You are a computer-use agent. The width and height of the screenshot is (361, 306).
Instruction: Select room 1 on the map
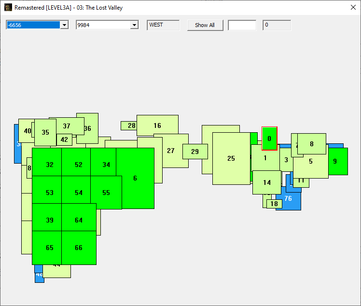[x=265, y=158]
